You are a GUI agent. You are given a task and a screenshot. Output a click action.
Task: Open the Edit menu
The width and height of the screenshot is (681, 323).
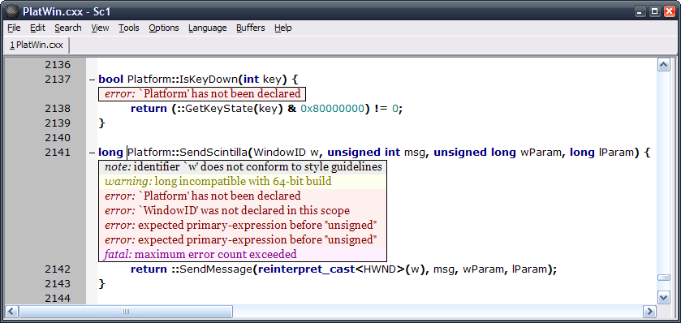click(x=37, y=28)
